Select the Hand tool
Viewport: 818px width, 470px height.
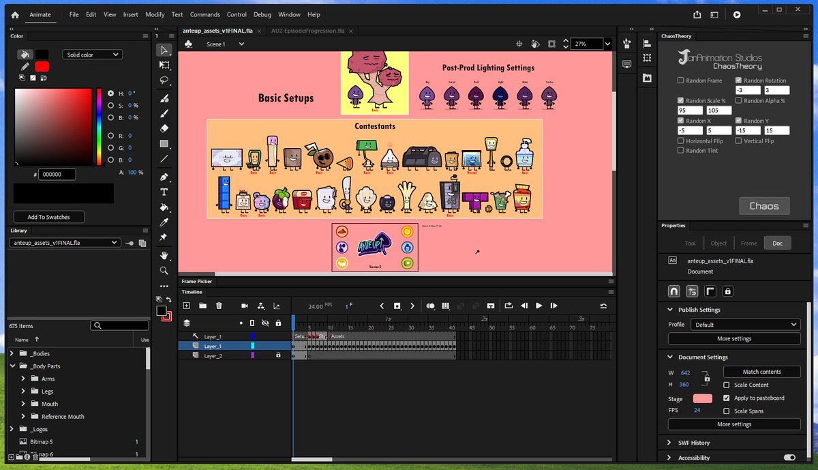(164, 256)
